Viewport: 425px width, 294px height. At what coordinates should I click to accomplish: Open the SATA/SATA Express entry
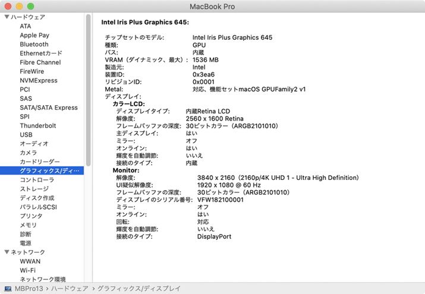click(49, 108)
